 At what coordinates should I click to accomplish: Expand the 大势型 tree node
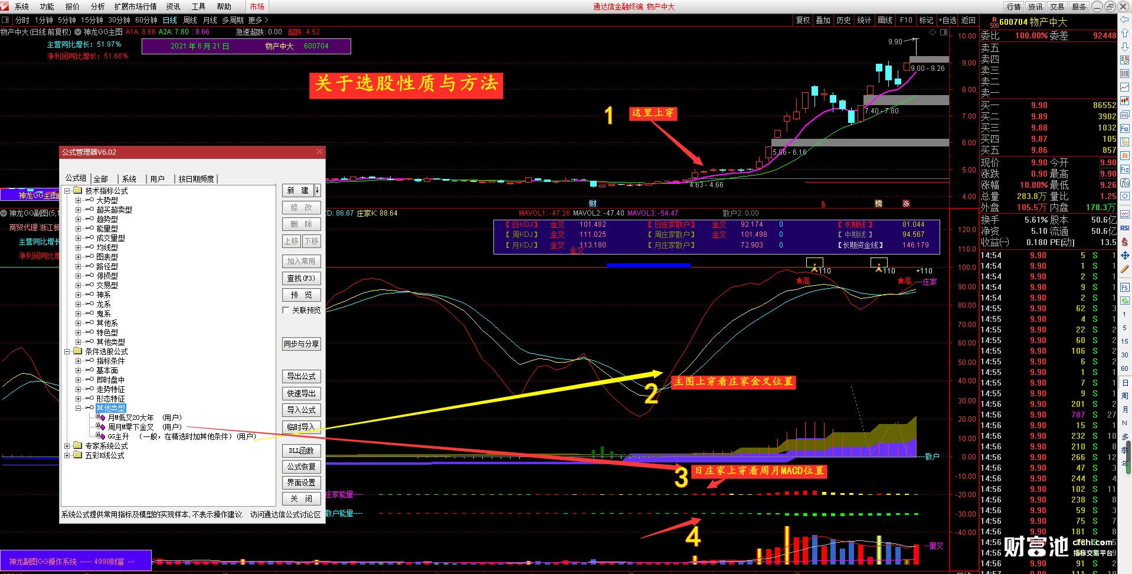78,200
